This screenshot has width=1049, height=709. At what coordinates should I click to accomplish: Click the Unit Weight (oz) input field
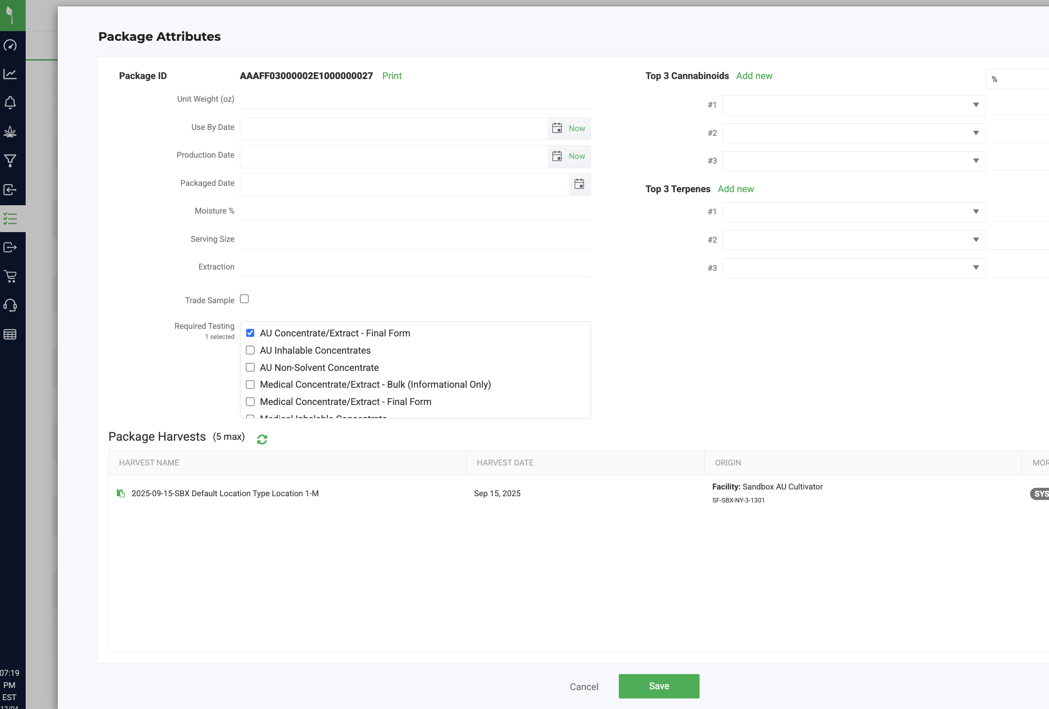tap(415, 99)
